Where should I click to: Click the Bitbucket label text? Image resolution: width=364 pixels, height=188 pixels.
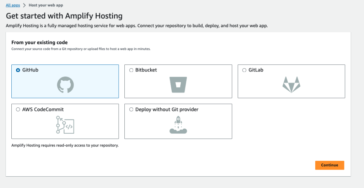point(146,70)
